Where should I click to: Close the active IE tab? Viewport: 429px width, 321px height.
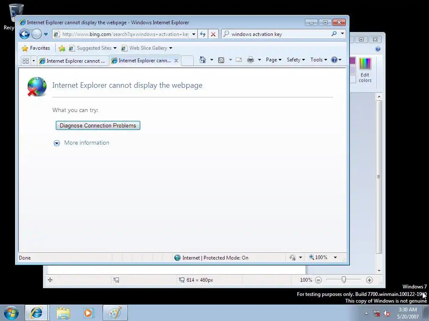176,61
